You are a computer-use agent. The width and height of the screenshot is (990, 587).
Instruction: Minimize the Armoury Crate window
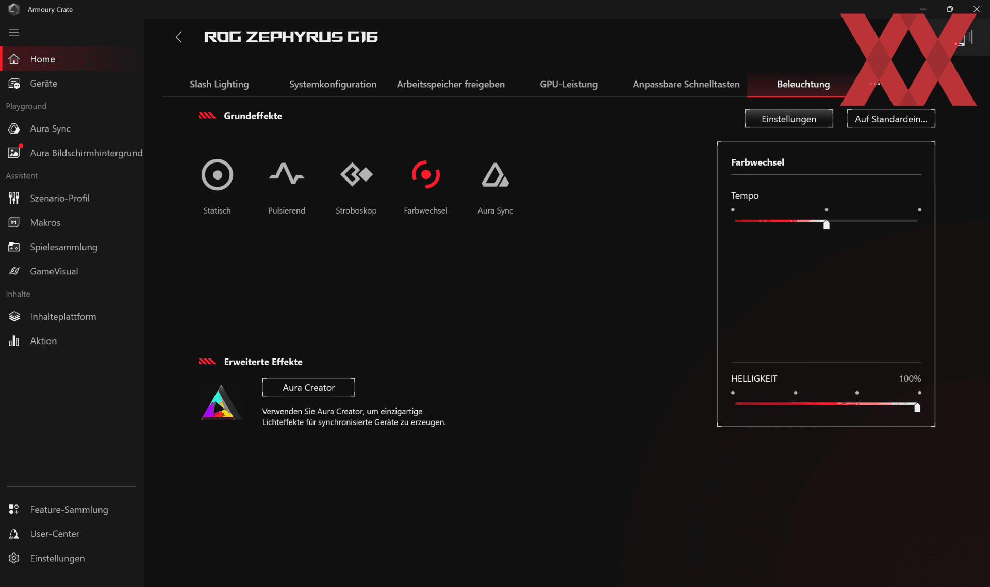tap(923, 9)
